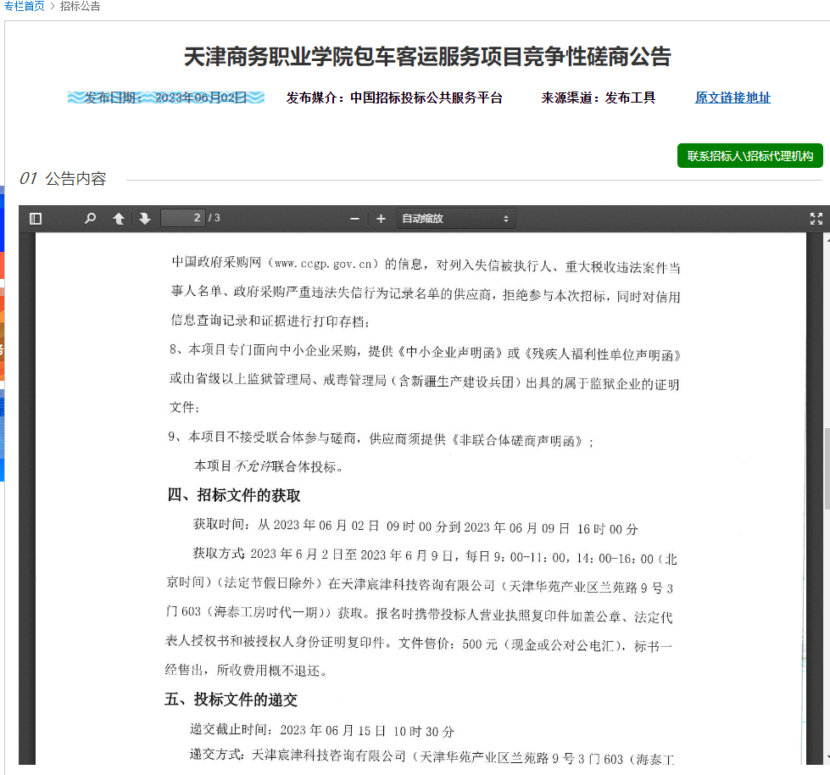830x775 pixels.
Task: Switch PDF viewer to presentation fullscreen mode
Action: 816,219
